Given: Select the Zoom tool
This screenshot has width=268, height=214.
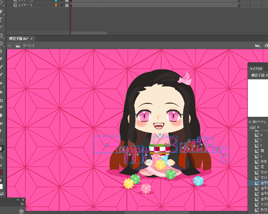Looking at the screenshot, I should [x=1, y=156].
